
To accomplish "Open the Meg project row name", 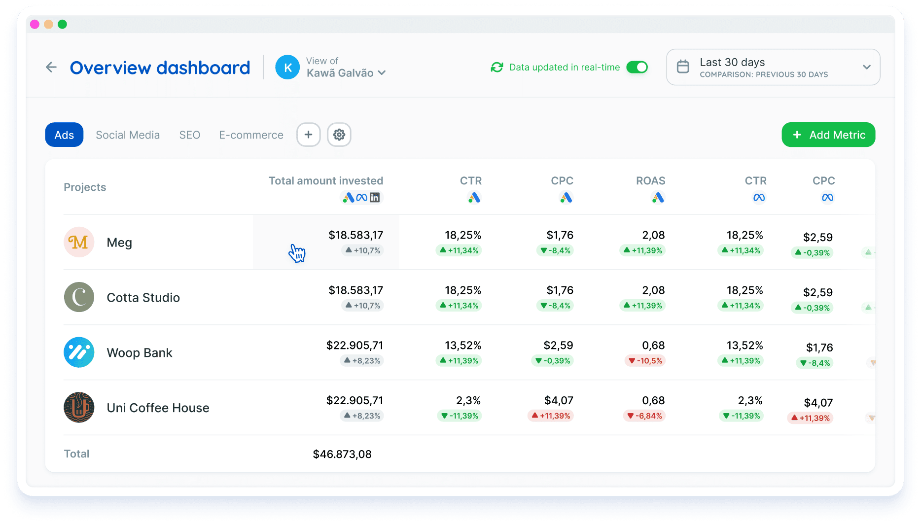I will point(119,243).
